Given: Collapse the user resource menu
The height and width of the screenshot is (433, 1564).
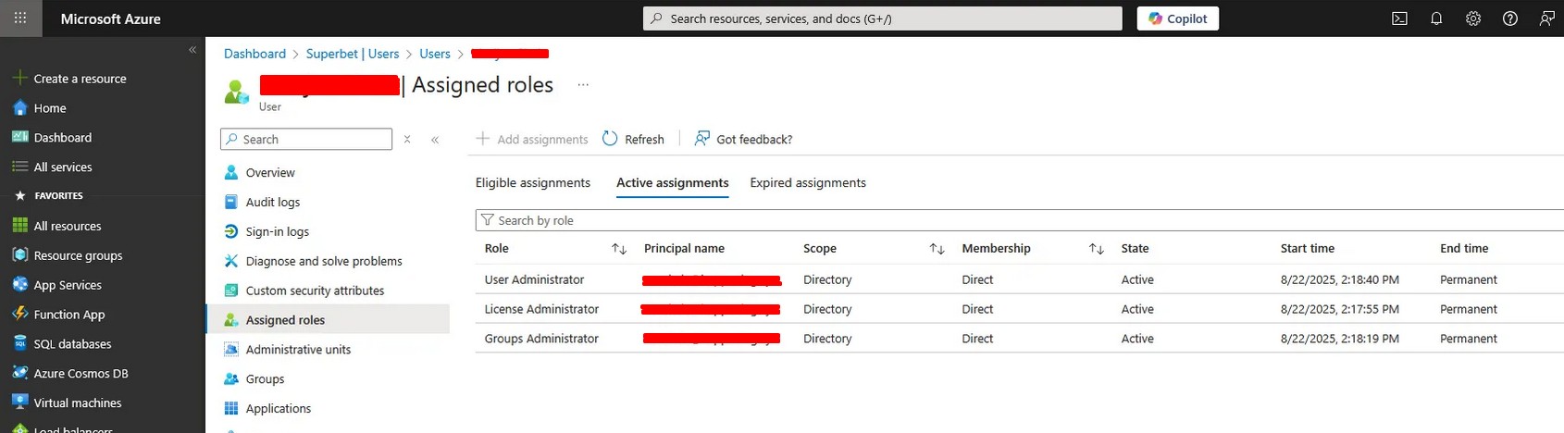Looking at the screenshot, I should [x=435, y=140].
